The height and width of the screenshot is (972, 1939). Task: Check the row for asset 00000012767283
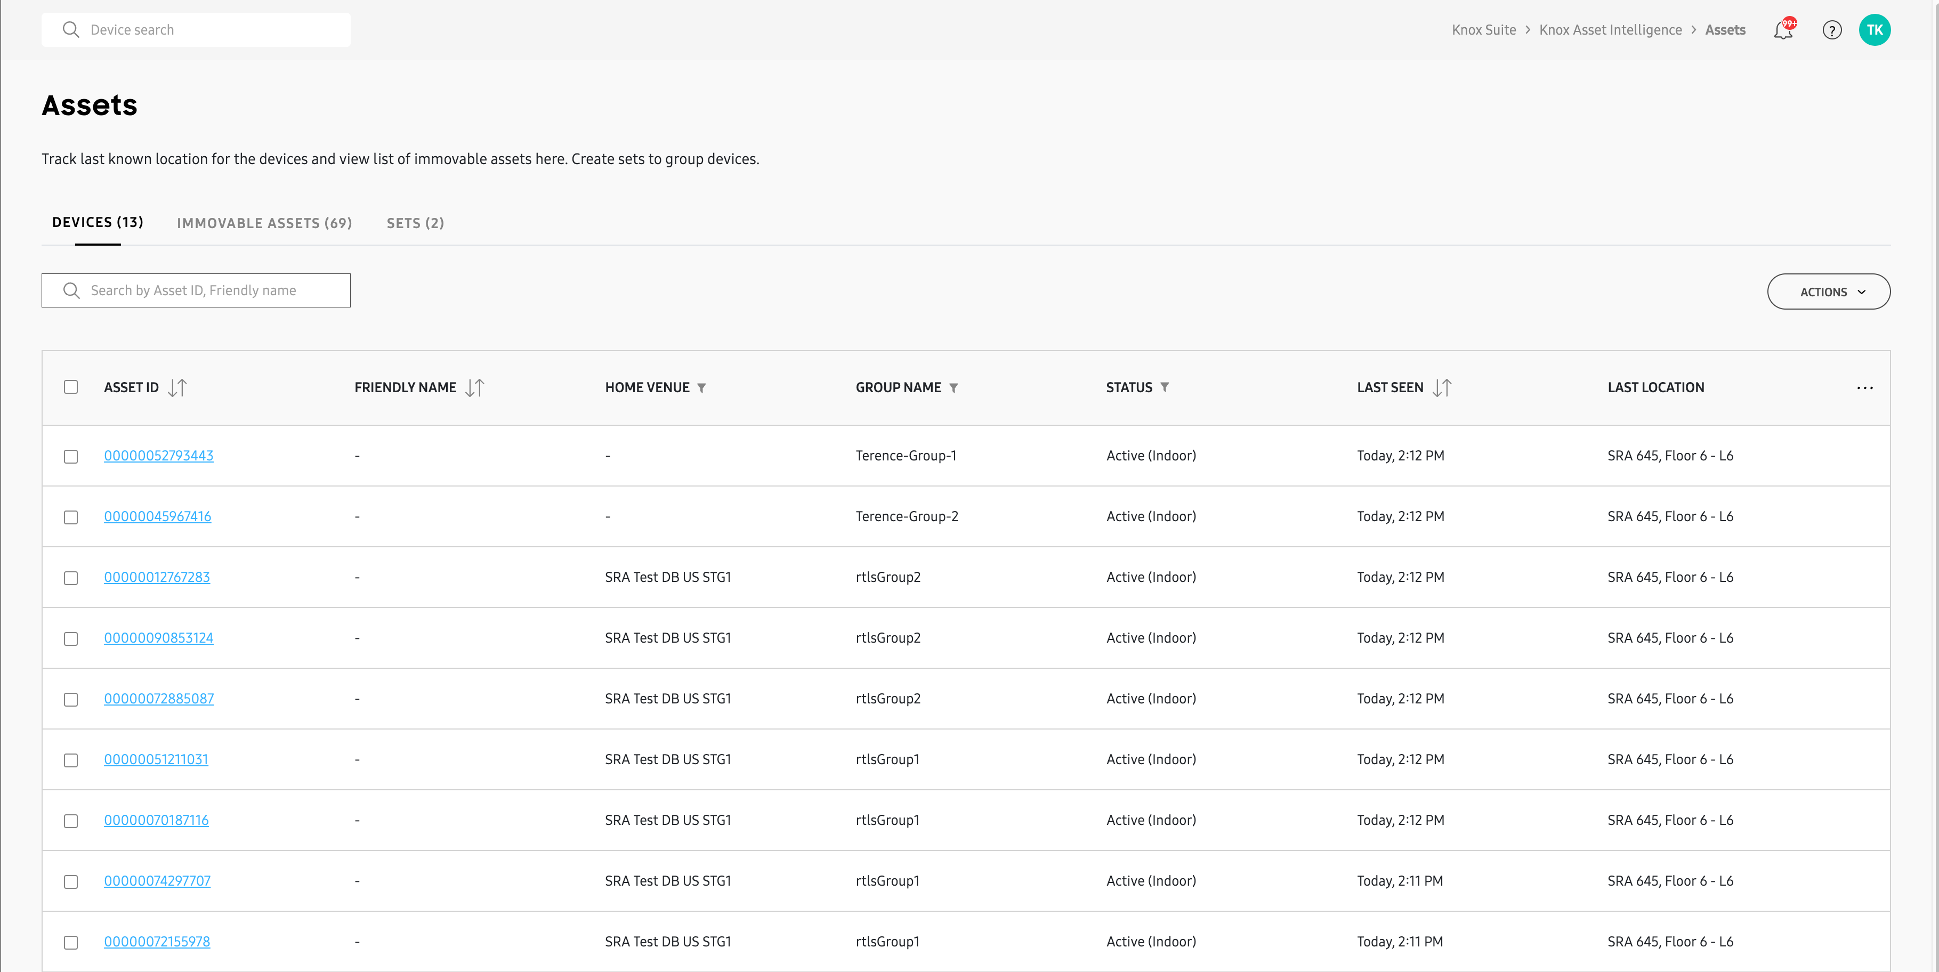click(71, 579)
